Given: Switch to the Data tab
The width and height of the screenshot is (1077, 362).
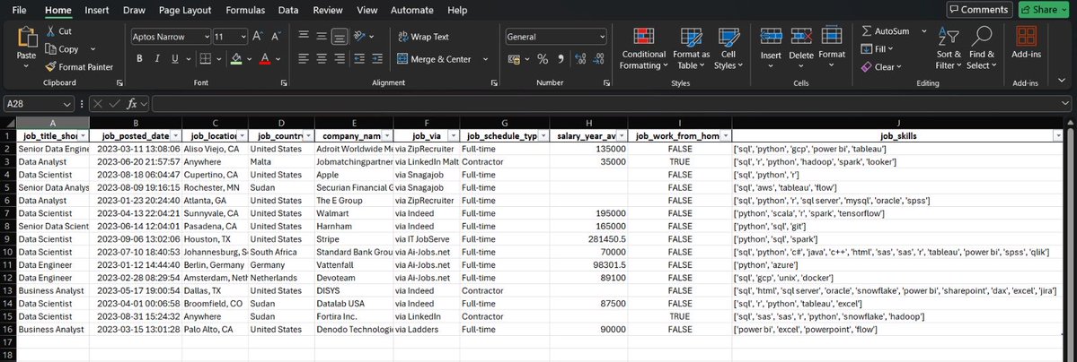Looking at the screenshot, I should [x=288, y=10].
